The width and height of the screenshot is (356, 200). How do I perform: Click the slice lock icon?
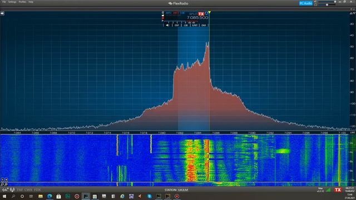coord(163,16)
